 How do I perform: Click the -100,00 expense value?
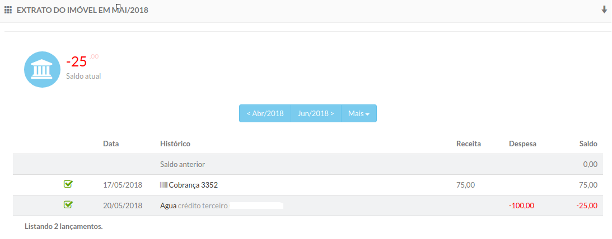(521, 205)
